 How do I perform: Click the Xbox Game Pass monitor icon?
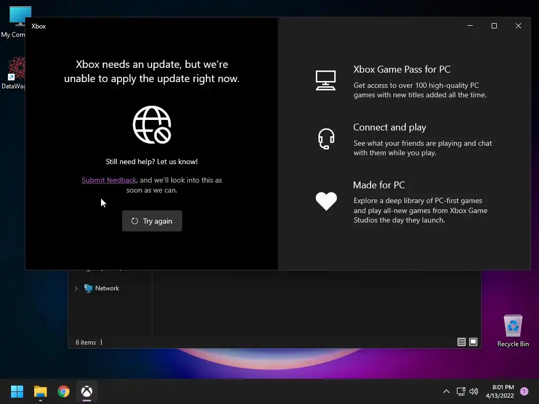(325, 80)
